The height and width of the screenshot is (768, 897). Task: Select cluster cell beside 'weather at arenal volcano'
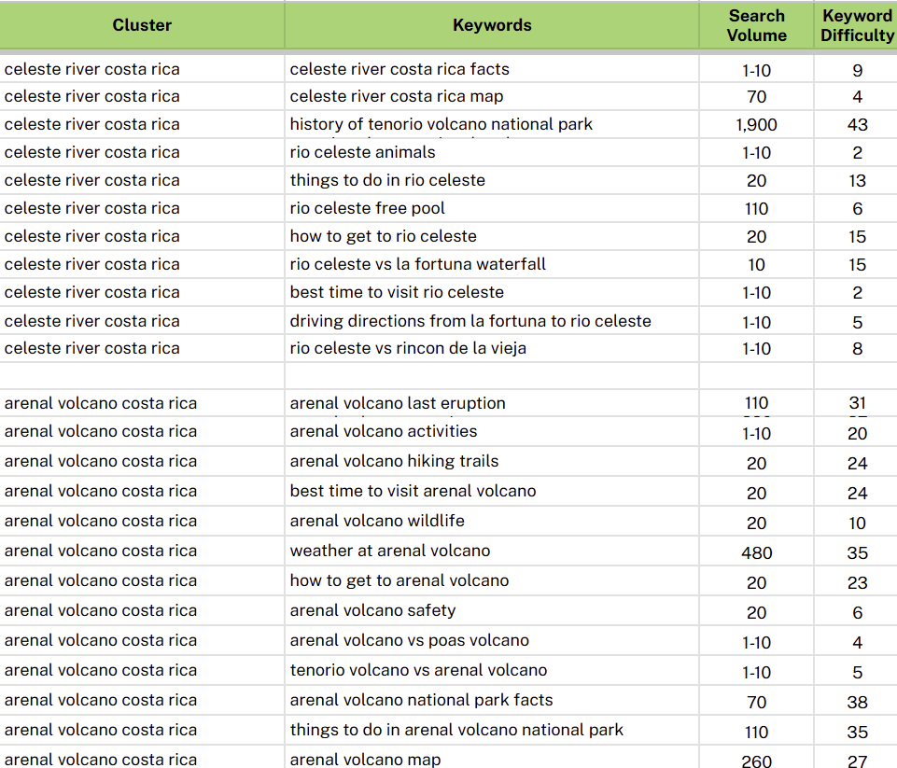[142, 552]
